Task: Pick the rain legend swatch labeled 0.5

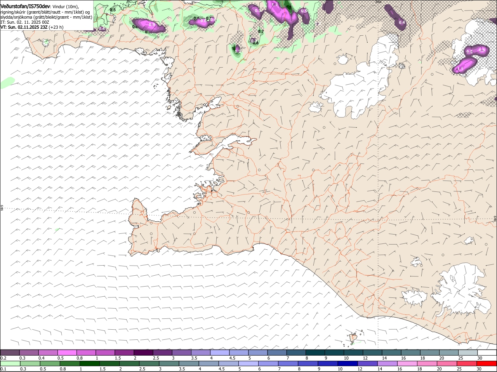Action: 50,363
